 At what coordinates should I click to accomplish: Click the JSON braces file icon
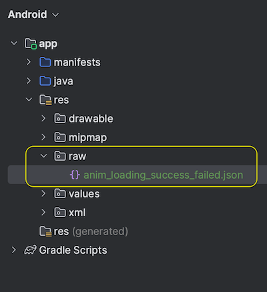pos(75,175)
